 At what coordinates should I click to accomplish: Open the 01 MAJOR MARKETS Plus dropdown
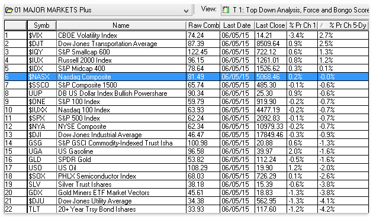[186, 11]
